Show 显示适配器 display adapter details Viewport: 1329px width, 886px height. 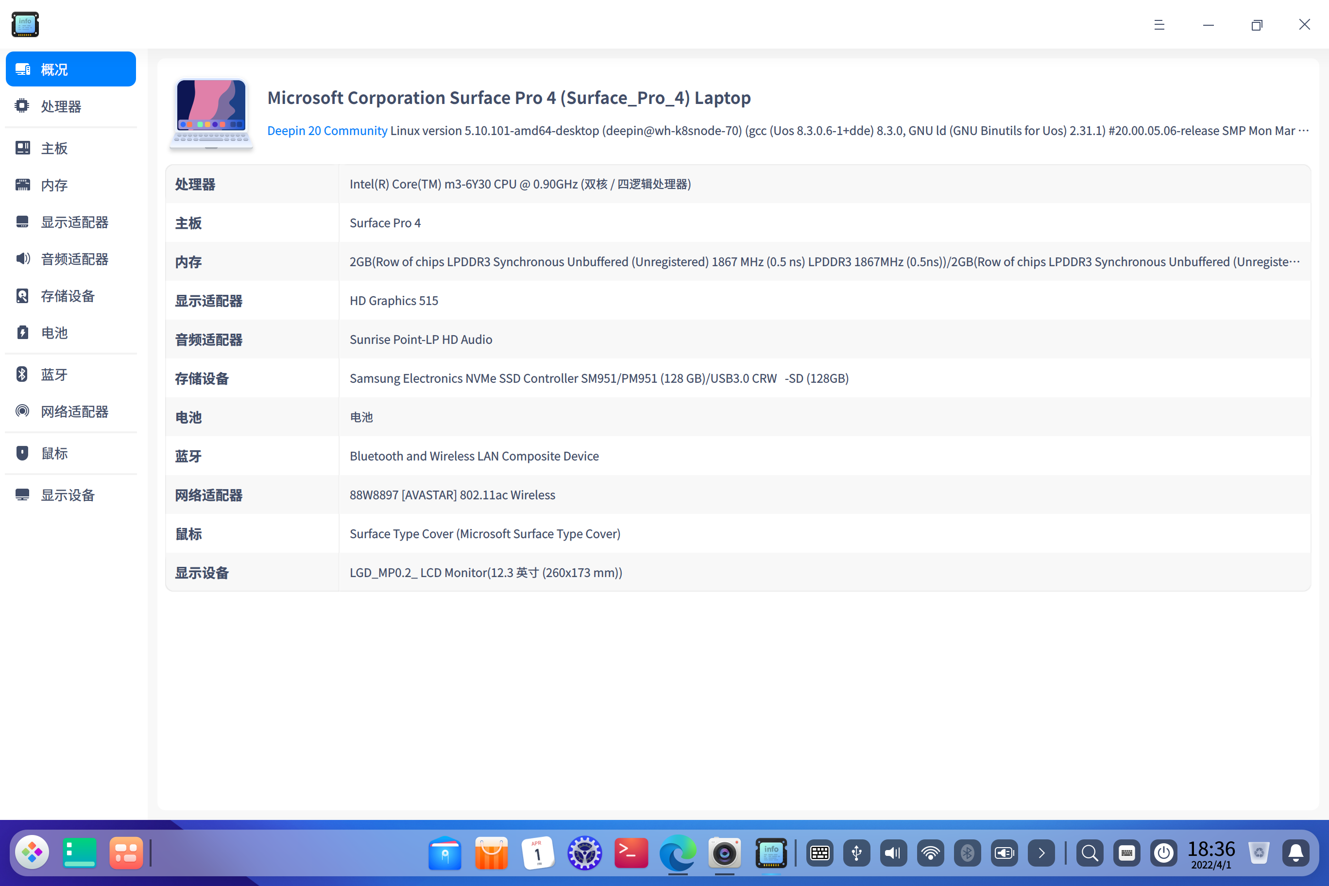(74, 222)
